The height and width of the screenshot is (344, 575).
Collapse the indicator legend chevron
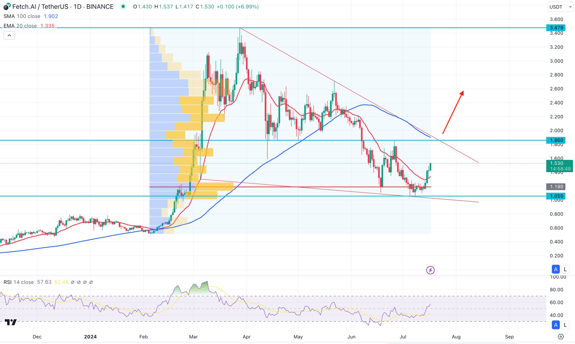tap(9, 36)
